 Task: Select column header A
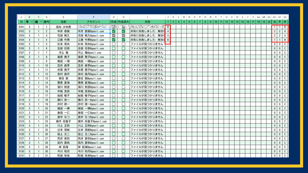point(21,17)
